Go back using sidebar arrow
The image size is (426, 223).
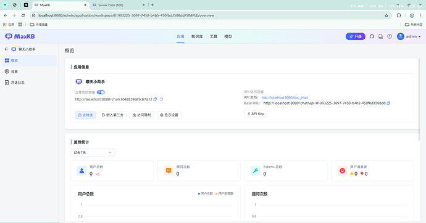click(7, 49)
